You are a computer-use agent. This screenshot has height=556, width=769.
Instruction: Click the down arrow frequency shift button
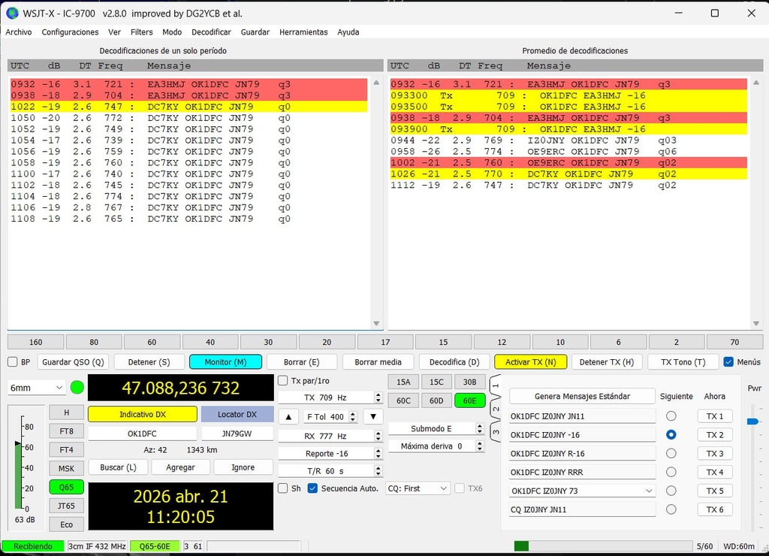point(373,417)
